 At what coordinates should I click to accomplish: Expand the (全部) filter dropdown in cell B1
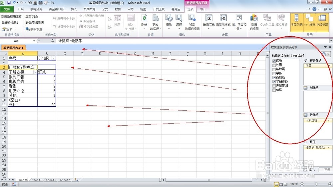pos(54,58)
